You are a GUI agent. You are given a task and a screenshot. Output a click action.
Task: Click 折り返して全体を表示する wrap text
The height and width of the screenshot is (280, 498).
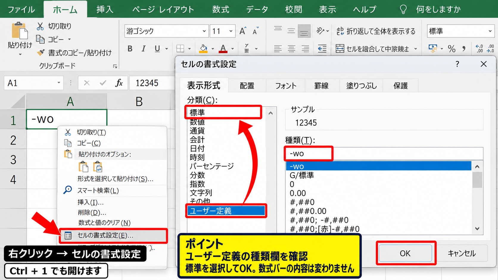pyautogui.click(x=376, y=31)
